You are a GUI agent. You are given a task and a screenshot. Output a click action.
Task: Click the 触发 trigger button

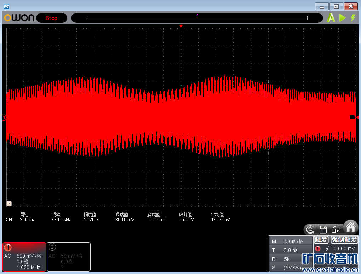tap(321, 240)
